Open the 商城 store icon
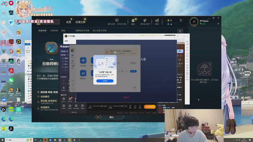253x142 pixels. [157, 21]
